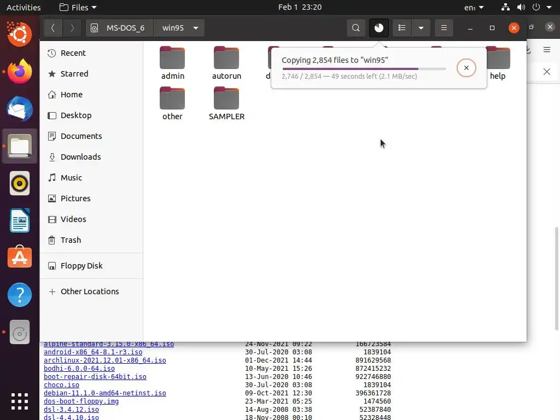560x420 pixels.
Task: Open dsl-4.4.10.iso link
Action: (x=71, y=417)
